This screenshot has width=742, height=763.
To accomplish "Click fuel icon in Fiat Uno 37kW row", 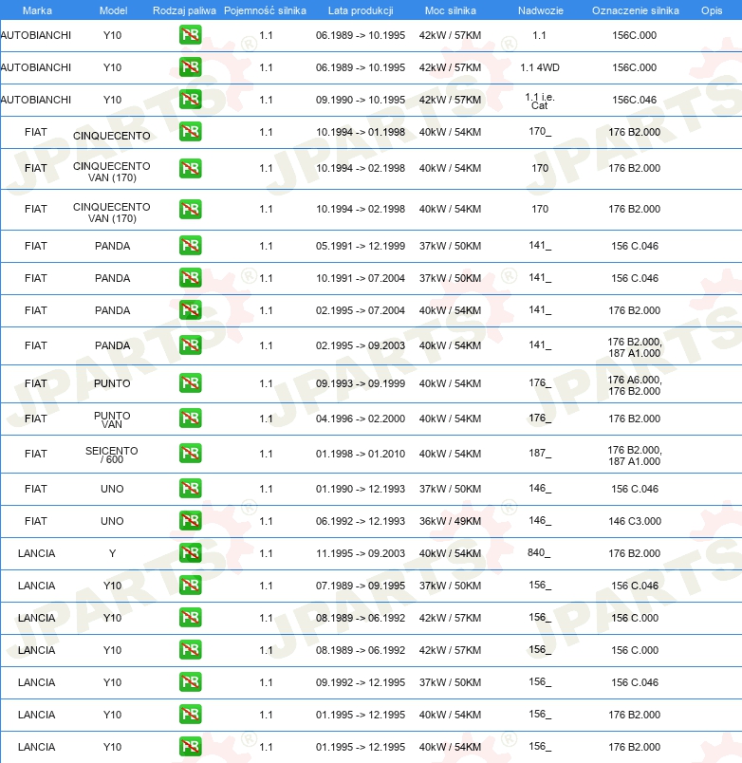I will tap(190, 488).
